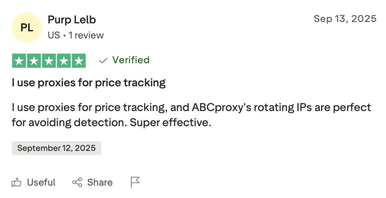Screen dimensions: 386x198
Task: Click the reviewer name Purp Lelb
Action: (x=71, y=20)
